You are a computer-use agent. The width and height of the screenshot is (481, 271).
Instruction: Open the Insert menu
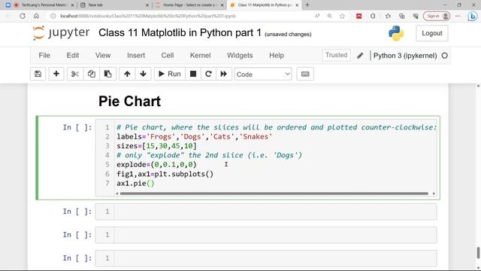[136, 55]
